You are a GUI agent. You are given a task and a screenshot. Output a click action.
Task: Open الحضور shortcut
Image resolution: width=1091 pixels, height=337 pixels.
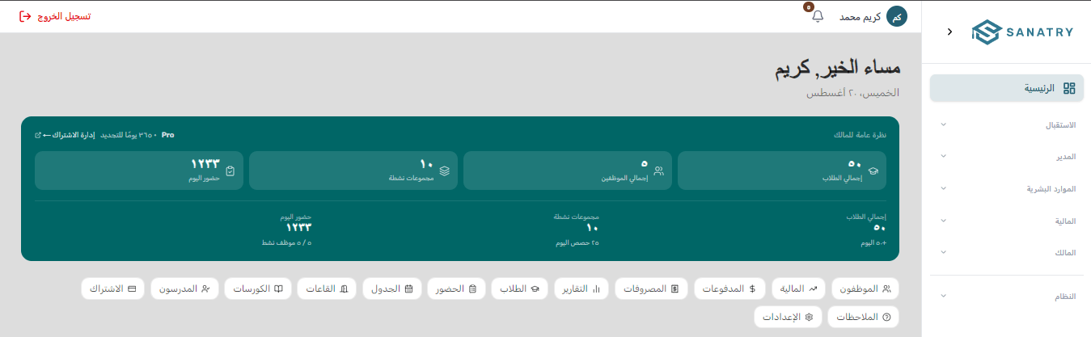456,289
